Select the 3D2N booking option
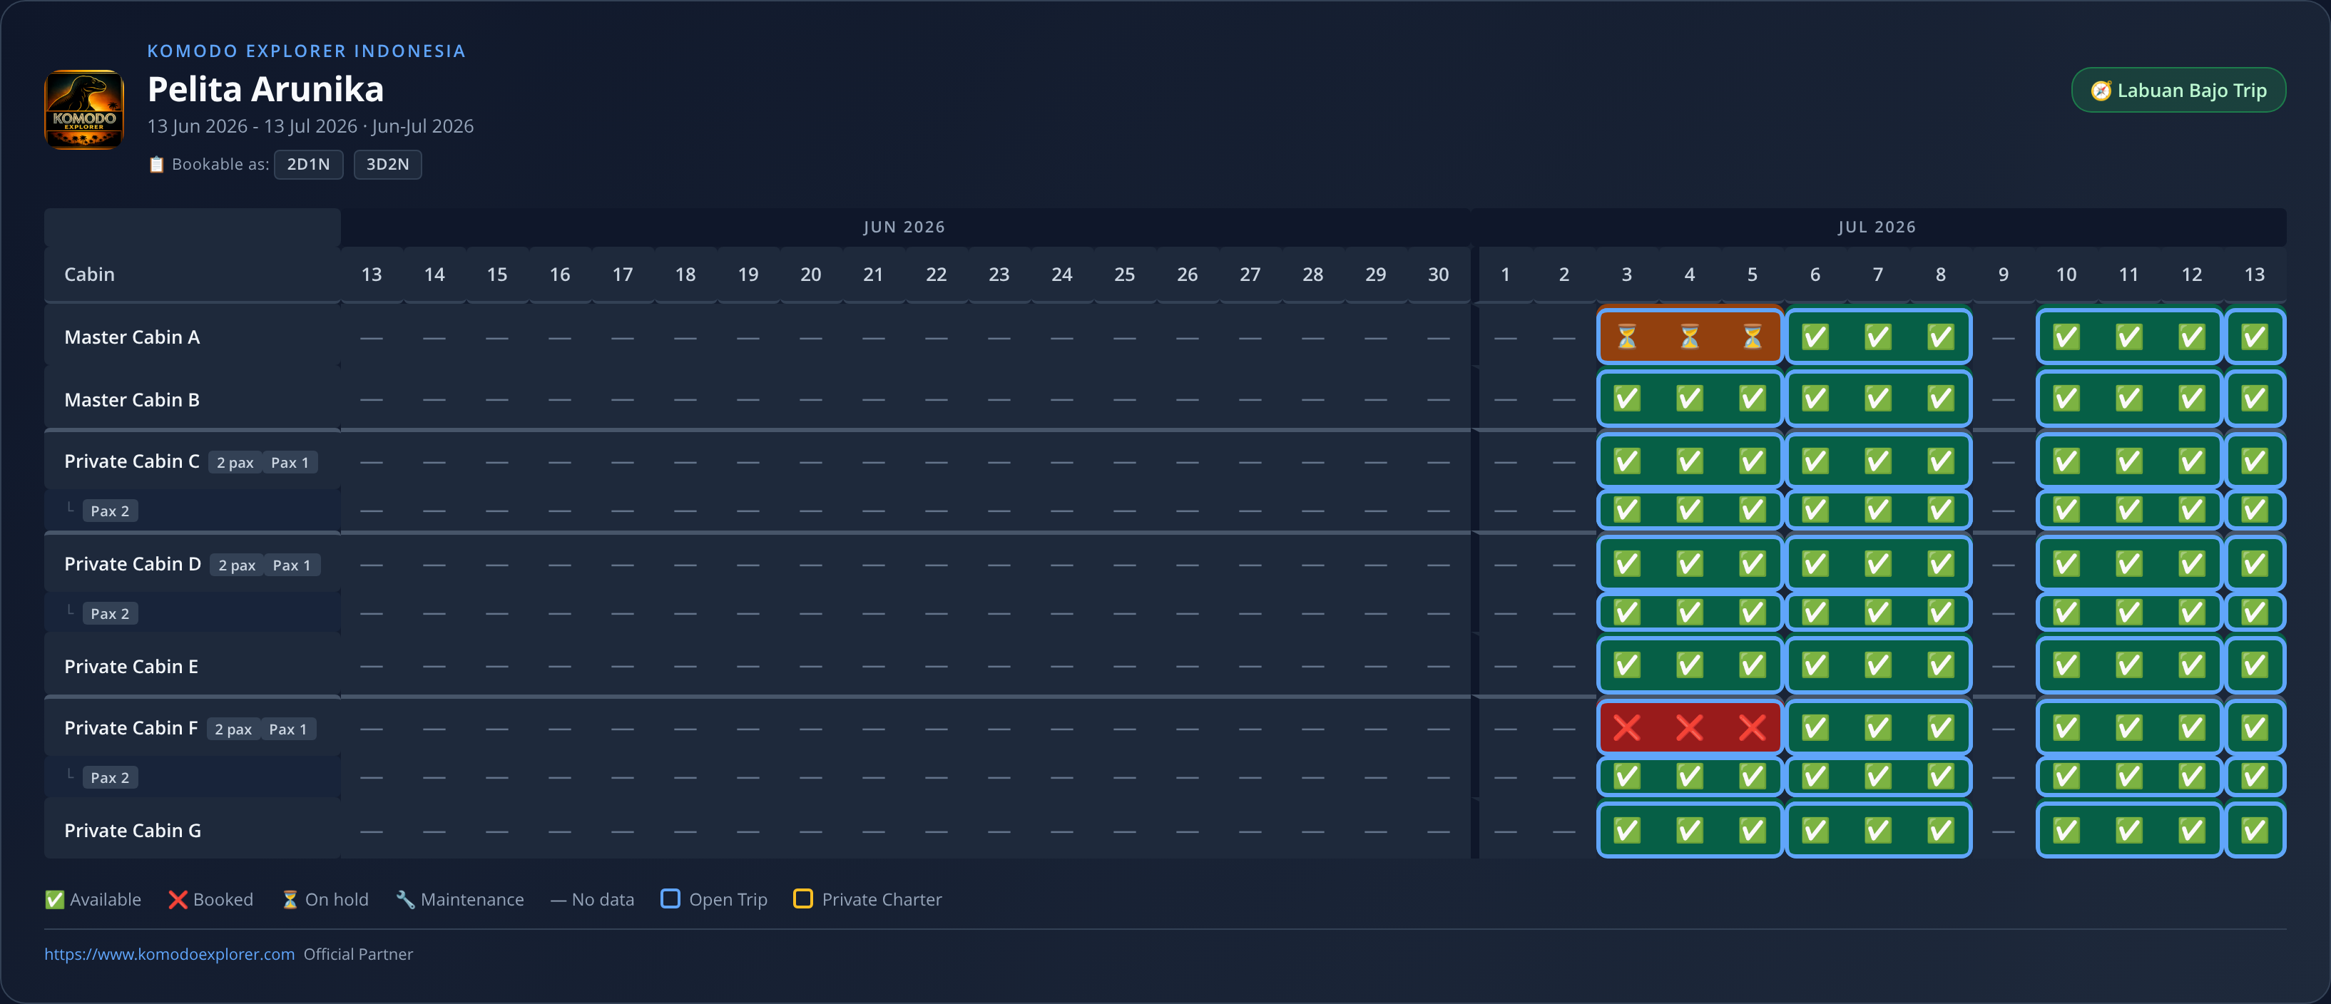 click(387, 165)
